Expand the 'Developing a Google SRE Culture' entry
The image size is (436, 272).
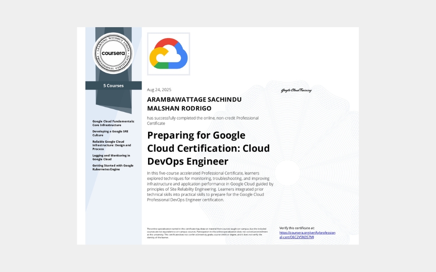click(112, 133)
